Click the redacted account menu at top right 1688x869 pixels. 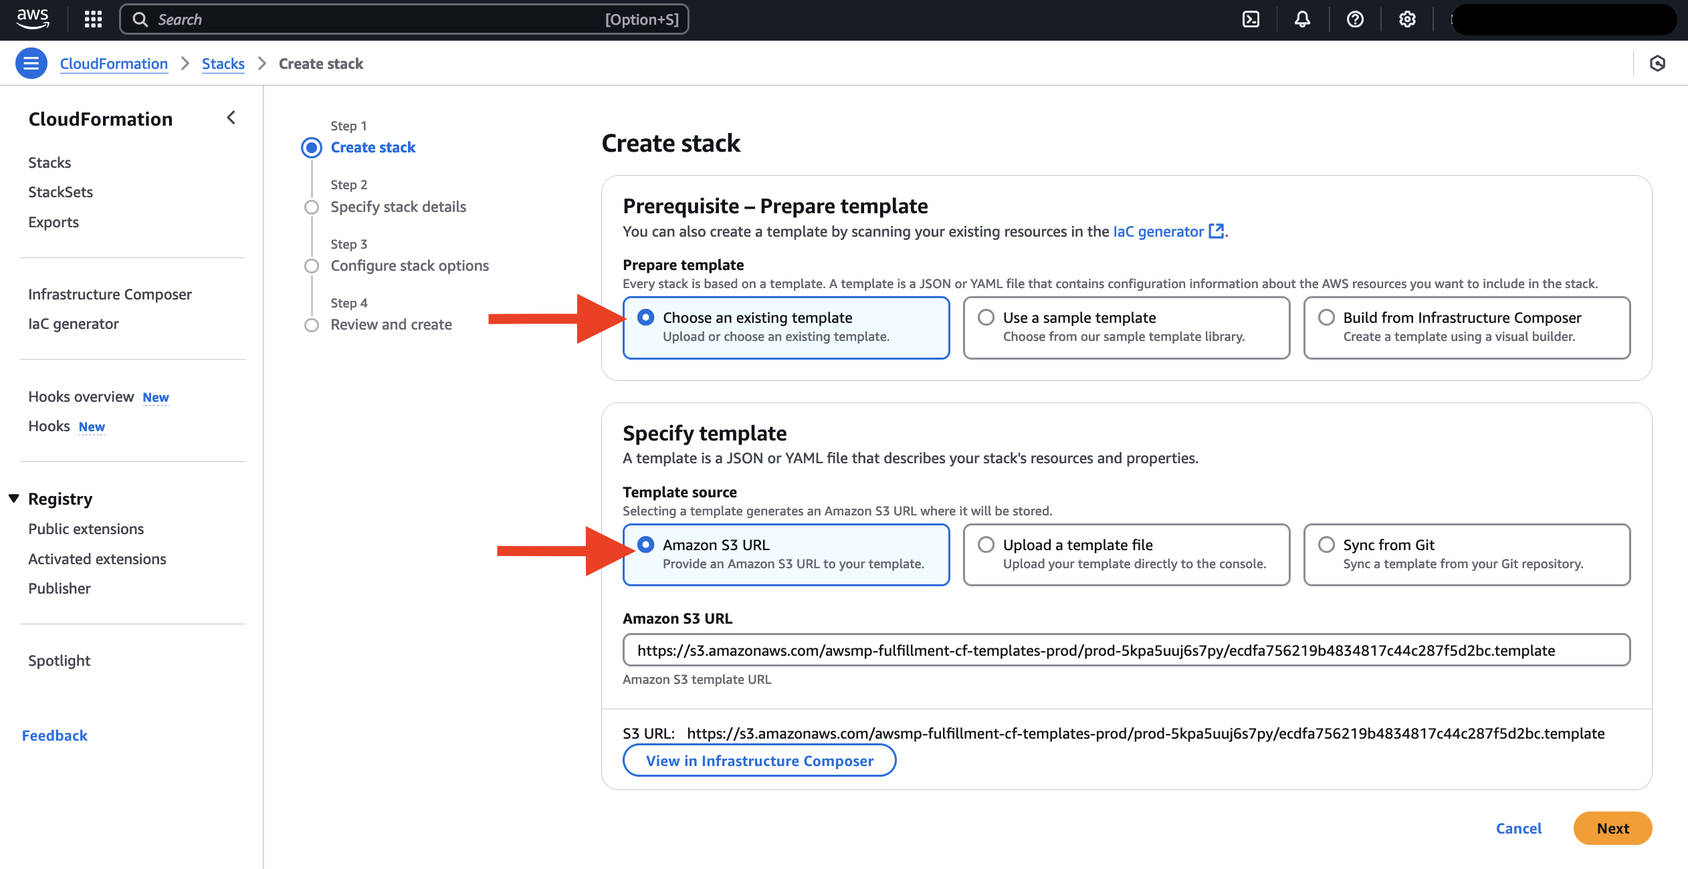pos(1564,19)
